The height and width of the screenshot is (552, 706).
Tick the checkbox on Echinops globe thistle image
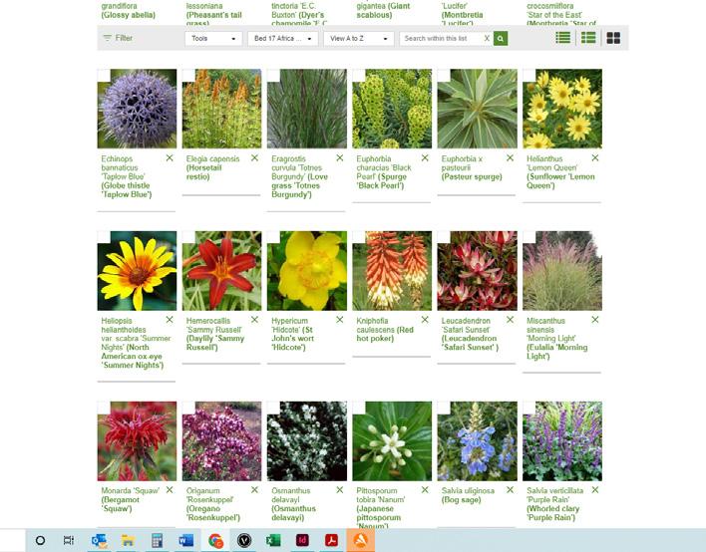pyautogui.click(x=104, y=75)
